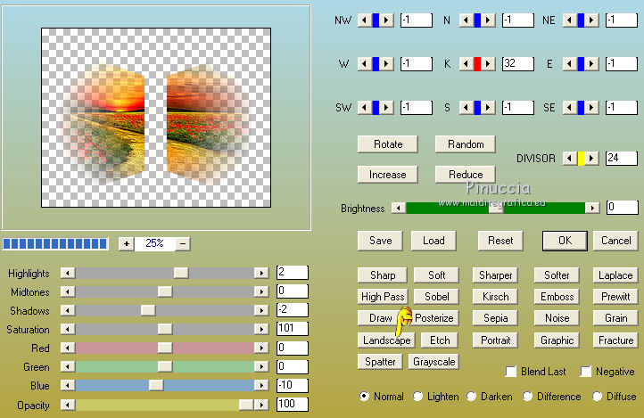The height and width of the screenshot is (418, 644).
Task: Click the Brightness slider thumb
Action: click(x=496, y=208)
